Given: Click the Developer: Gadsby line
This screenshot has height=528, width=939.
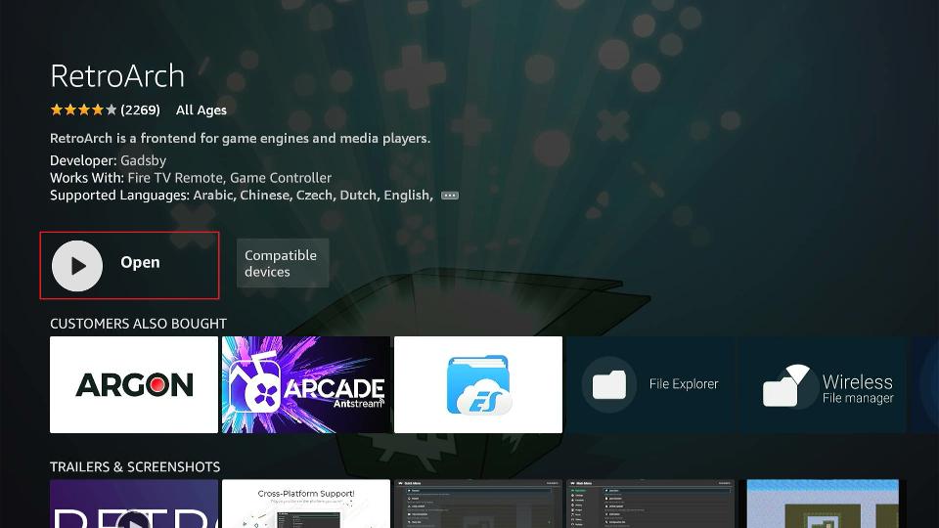Looking at the screenshot, I should (x=108, y=160).
